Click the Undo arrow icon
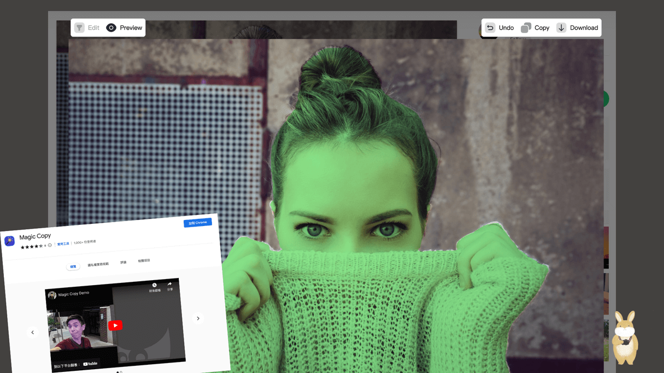 (x=490, y=28)
